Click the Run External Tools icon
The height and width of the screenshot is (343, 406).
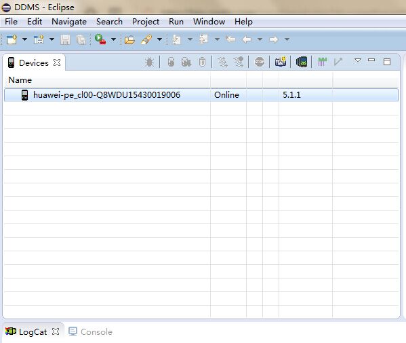point(100,39)
